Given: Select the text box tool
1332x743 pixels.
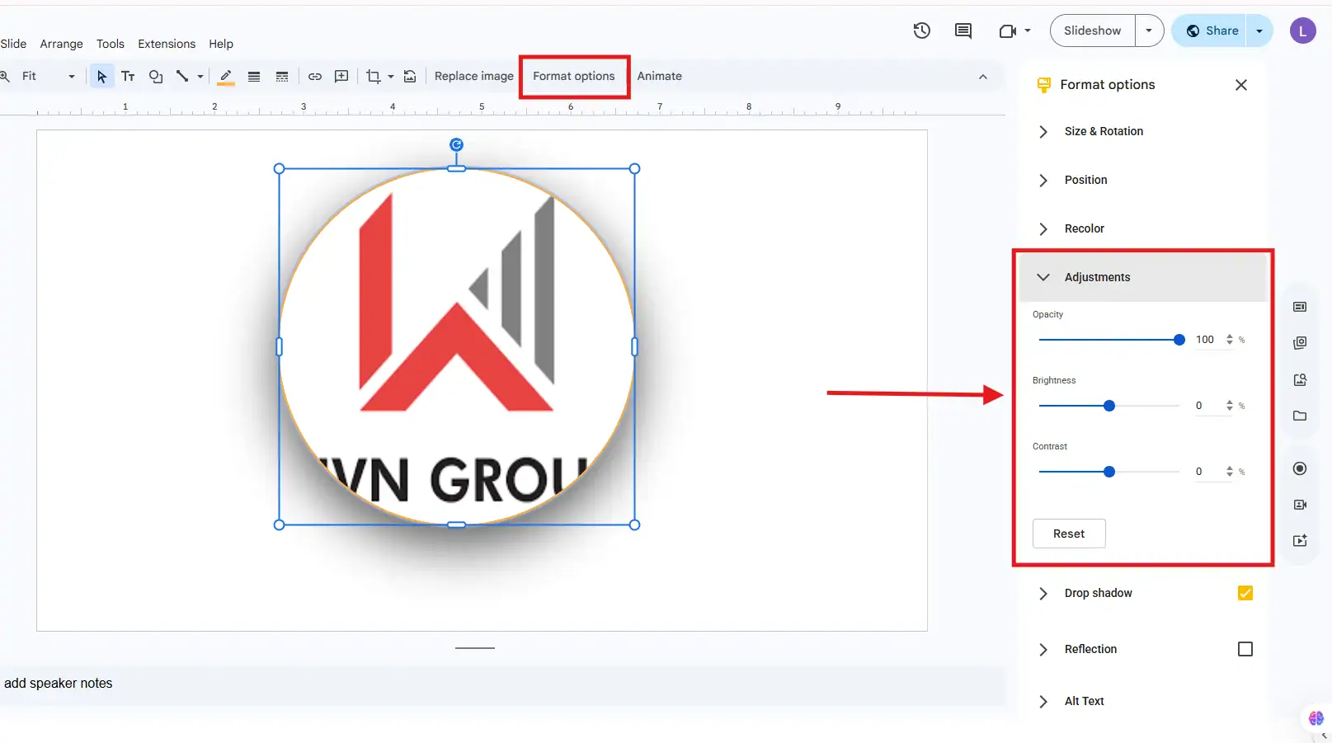Looking at the screenshot, I should click(128, 76).
